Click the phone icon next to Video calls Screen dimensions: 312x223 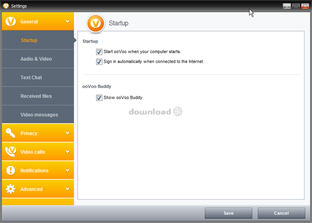pos(11,152)
